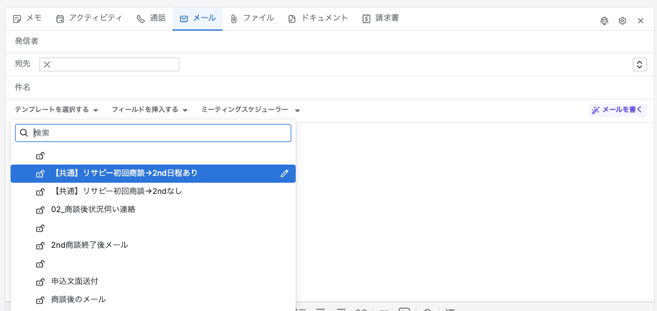Click the 検索 template search field
Image resolution: width=657 pixels, height=311 pixels.
pyautogui.click(x=153, y=133)
